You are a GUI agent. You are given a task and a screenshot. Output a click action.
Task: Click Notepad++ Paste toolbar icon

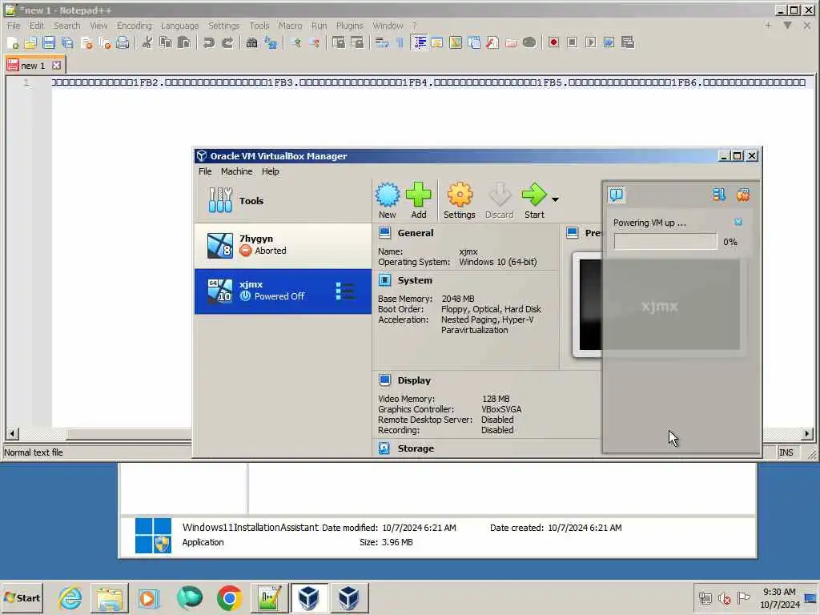[x=184, y=43]
